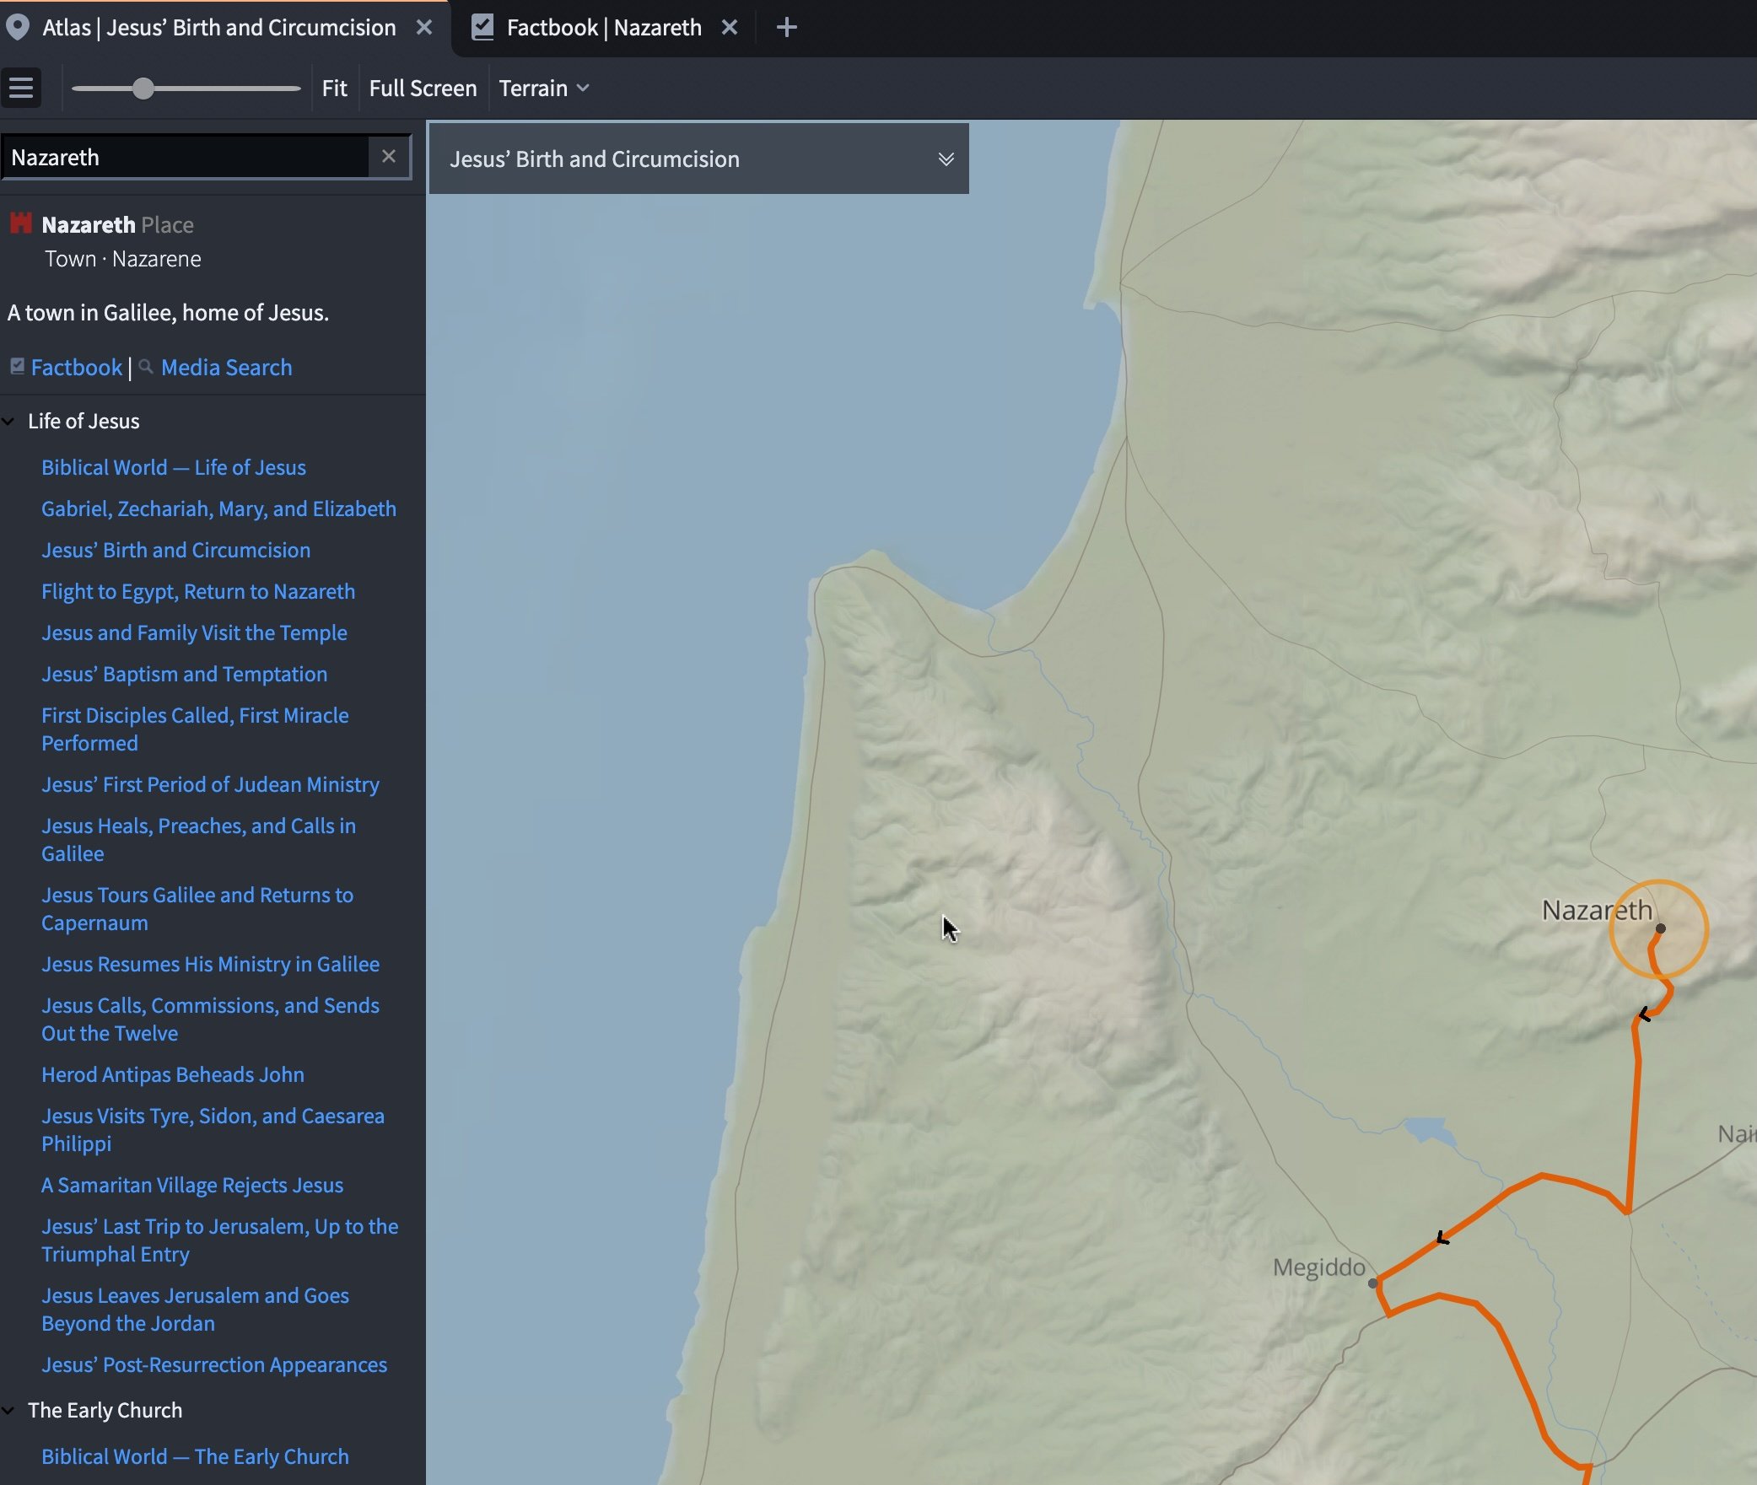Click the Nazareth label on the map

[x=1597, y=910]
